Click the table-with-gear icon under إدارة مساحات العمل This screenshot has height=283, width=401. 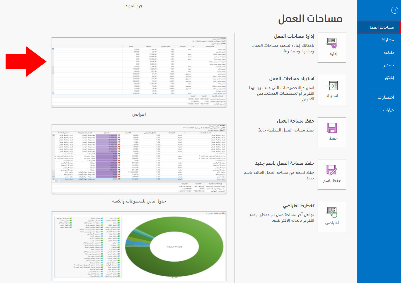pos(332,43)
